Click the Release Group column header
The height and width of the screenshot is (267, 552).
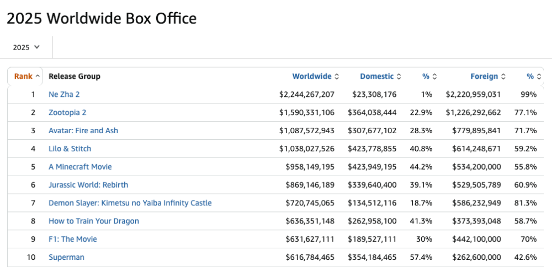[75, 77]
